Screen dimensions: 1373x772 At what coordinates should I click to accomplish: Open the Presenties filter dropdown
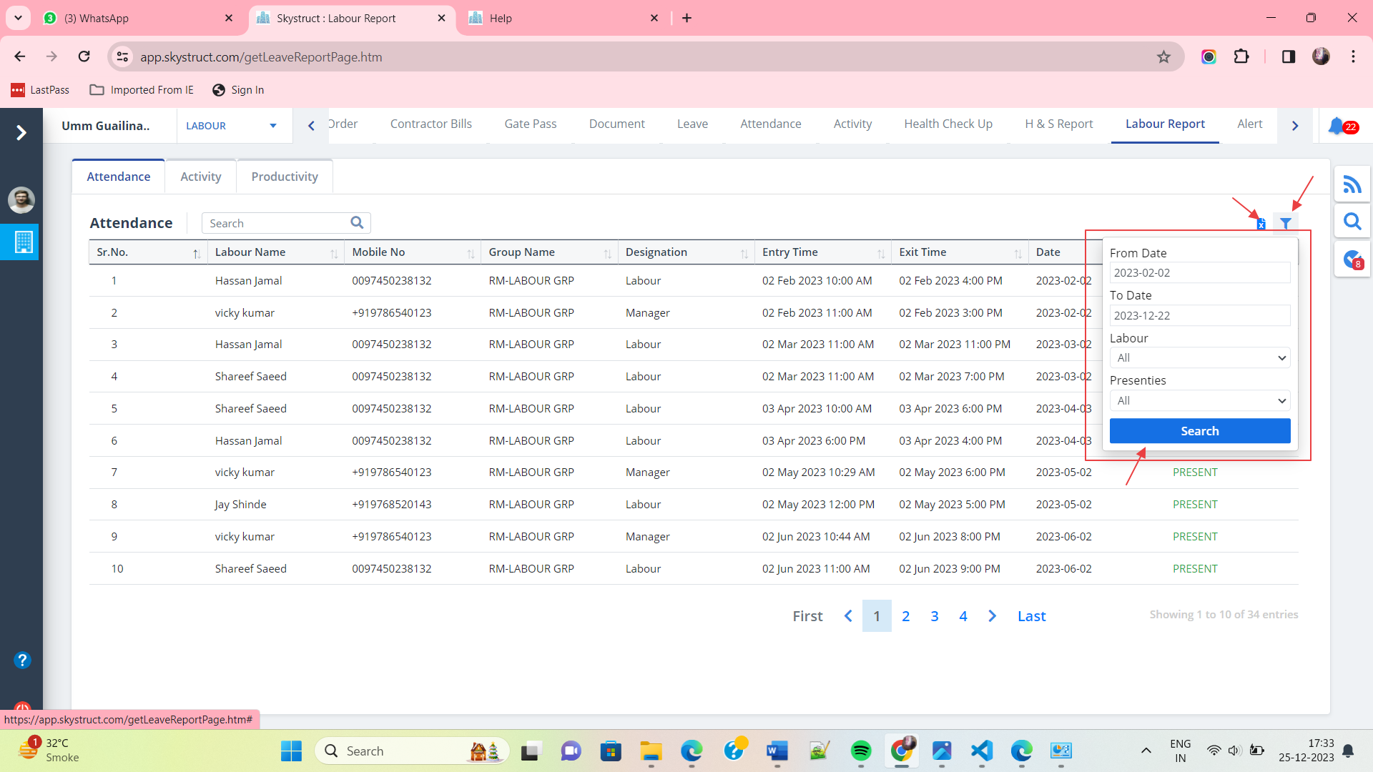point(1199,401)
